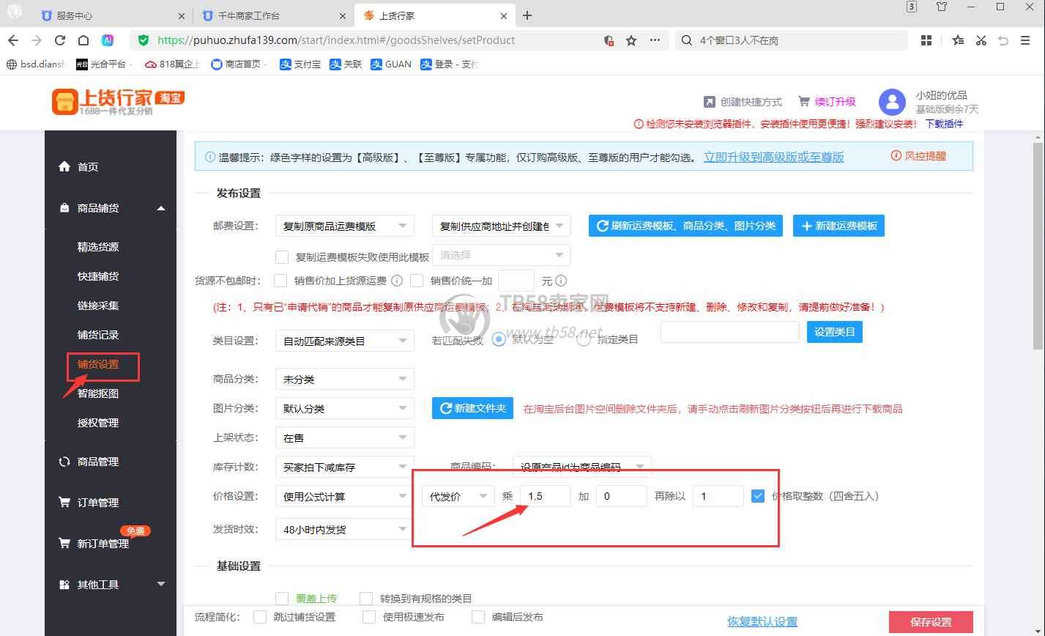Select the scissors screenshot tool
This screenshot has height=636, width=1045.
(x=981, y=40)
